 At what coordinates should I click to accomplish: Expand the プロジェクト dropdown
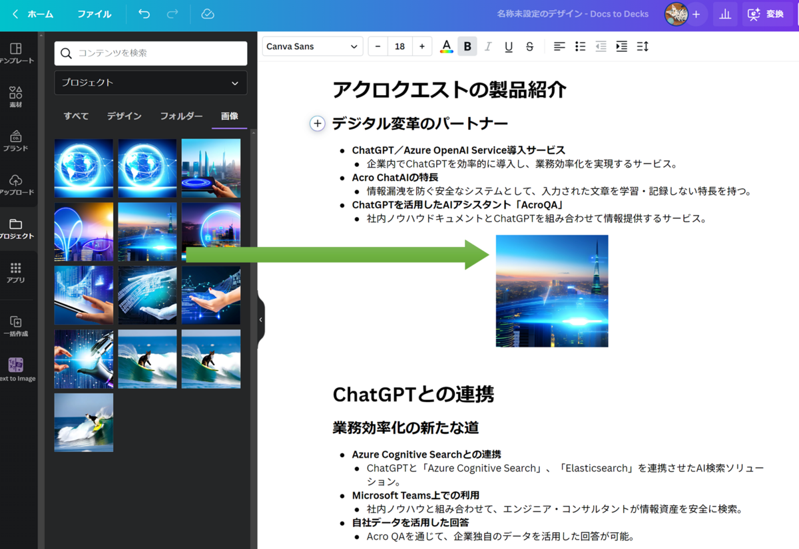[150, 83]
